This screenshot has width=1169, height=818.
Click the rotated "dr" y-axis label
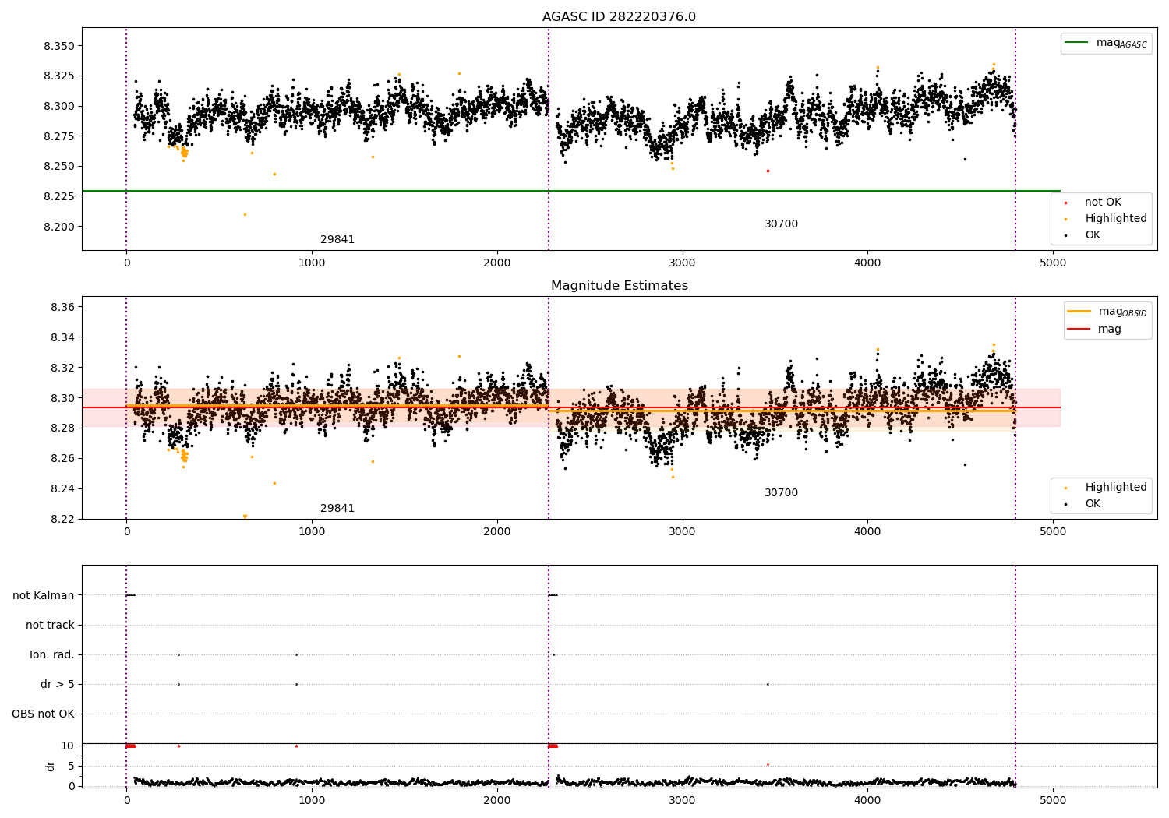pyautogui.click(x=51, y=766)
